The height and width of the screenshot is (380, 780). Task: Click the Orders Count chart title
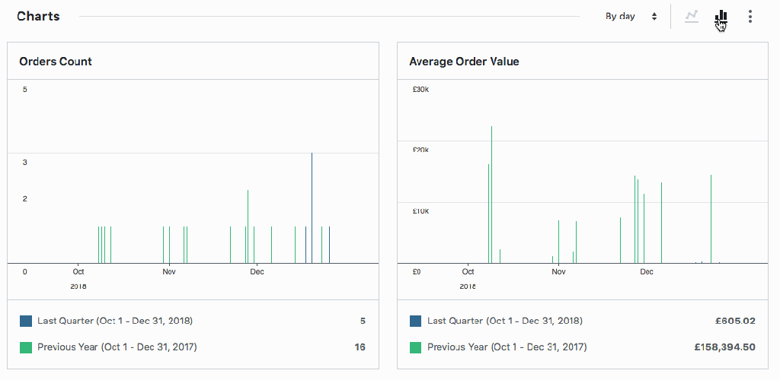pyautogui.click(x=56, y=62)
